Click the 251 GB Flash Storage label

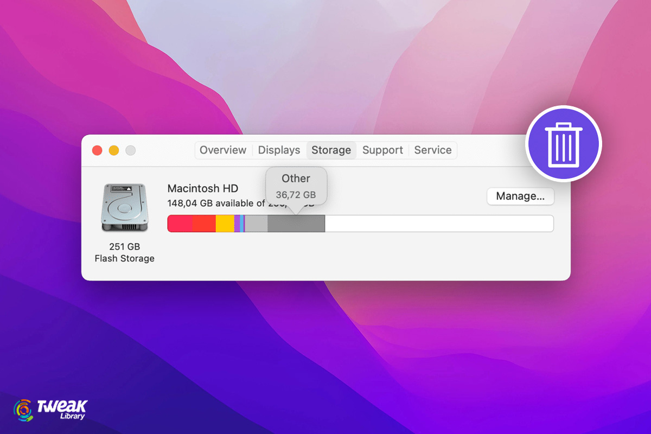click(125, 252)
